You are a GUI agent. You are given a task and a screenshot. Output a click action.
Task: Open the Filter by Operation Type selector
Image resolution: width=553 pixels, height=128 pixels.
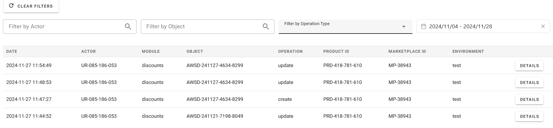[345, 27]
